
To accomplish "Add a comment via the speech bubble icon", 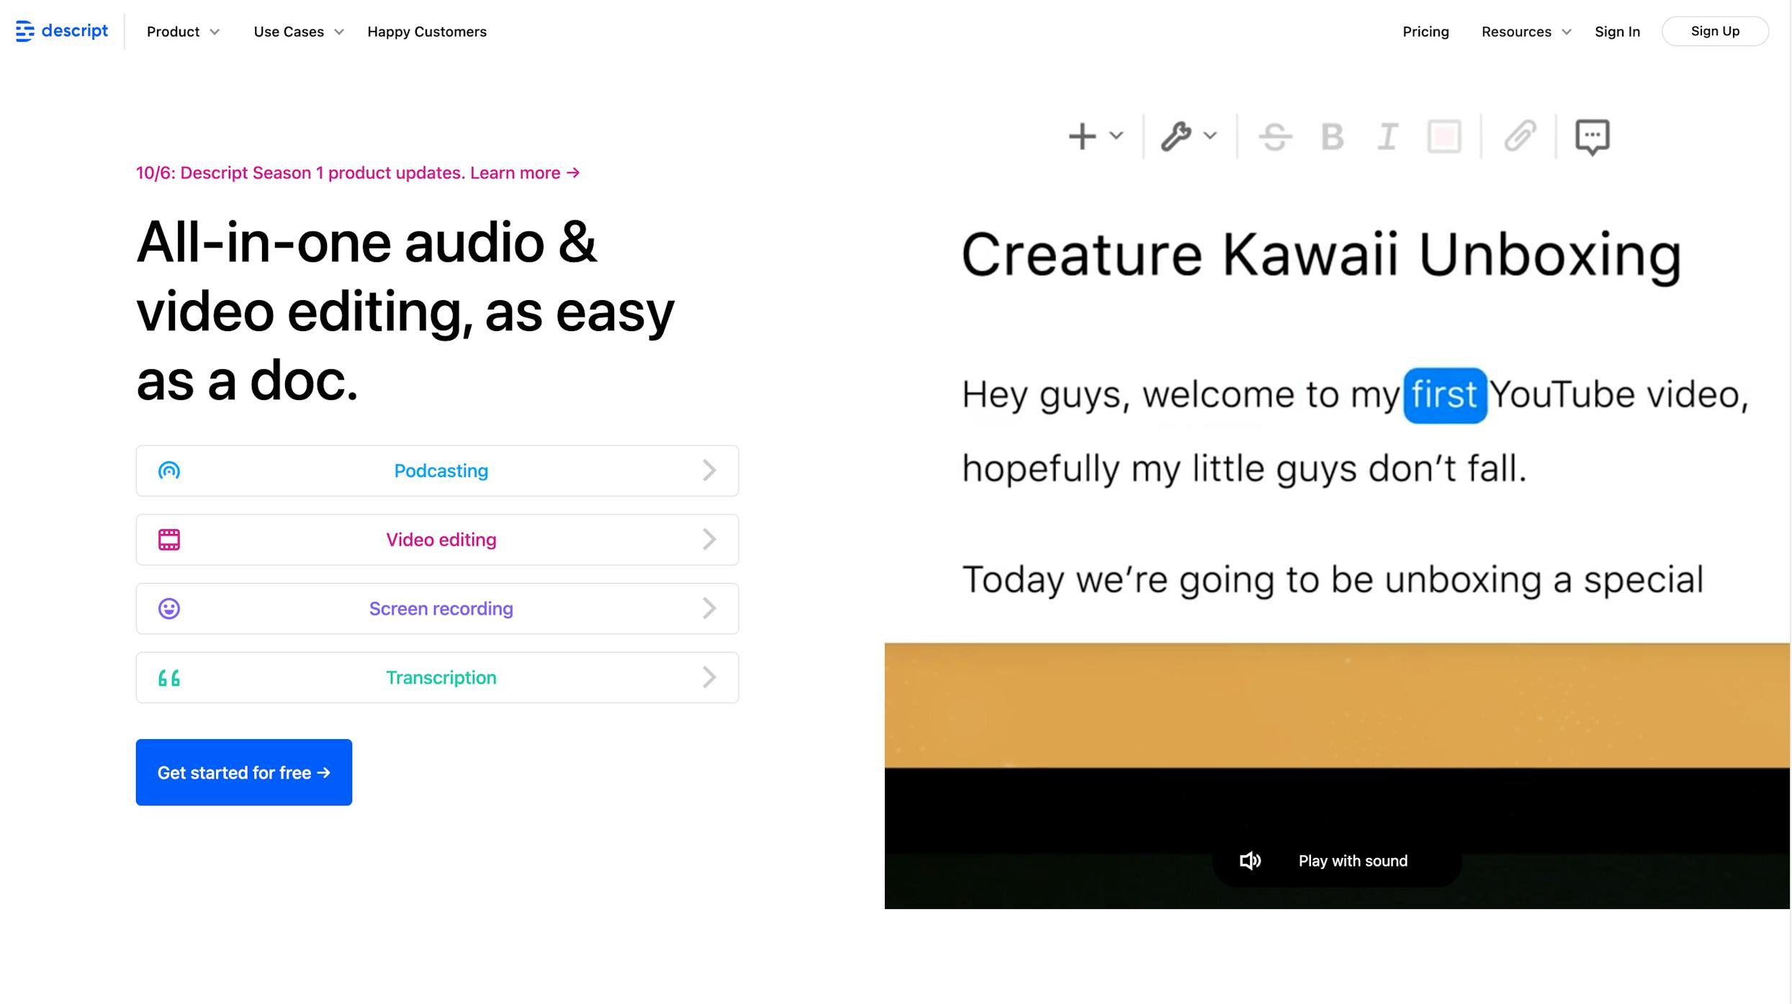I will pos(1593,137).
